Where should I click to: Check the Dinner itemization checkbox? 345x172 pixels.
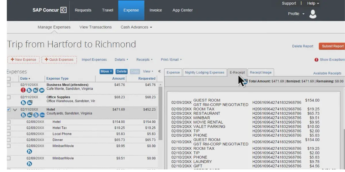[x=9, y=140]
